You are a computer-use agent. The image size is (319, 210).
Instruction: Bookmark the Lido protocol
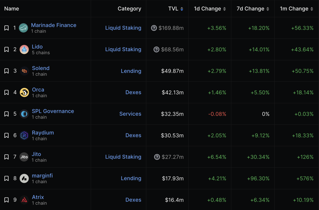pos(7,49)
